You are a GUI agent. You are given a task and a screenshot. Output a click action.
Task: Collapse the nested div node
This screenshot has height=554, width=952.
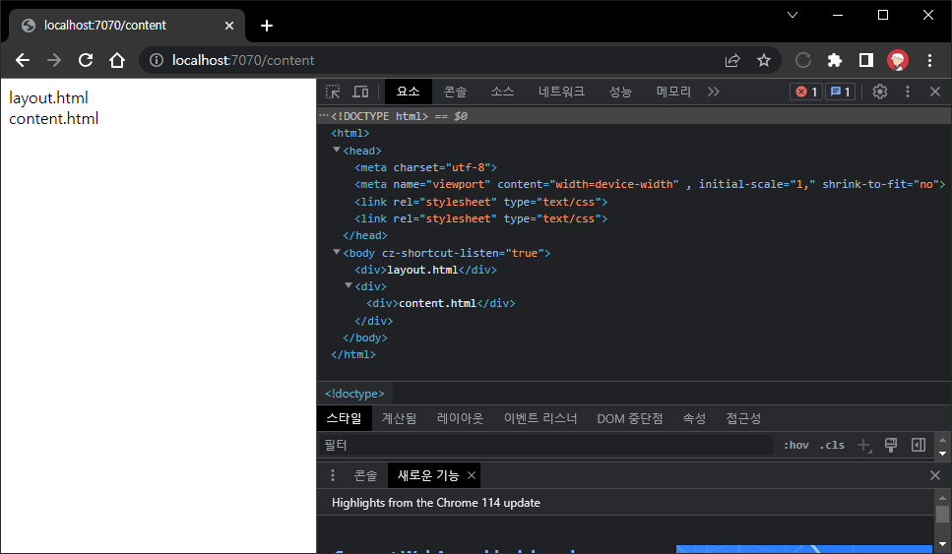pyautogui.click(x=349, y=285)
